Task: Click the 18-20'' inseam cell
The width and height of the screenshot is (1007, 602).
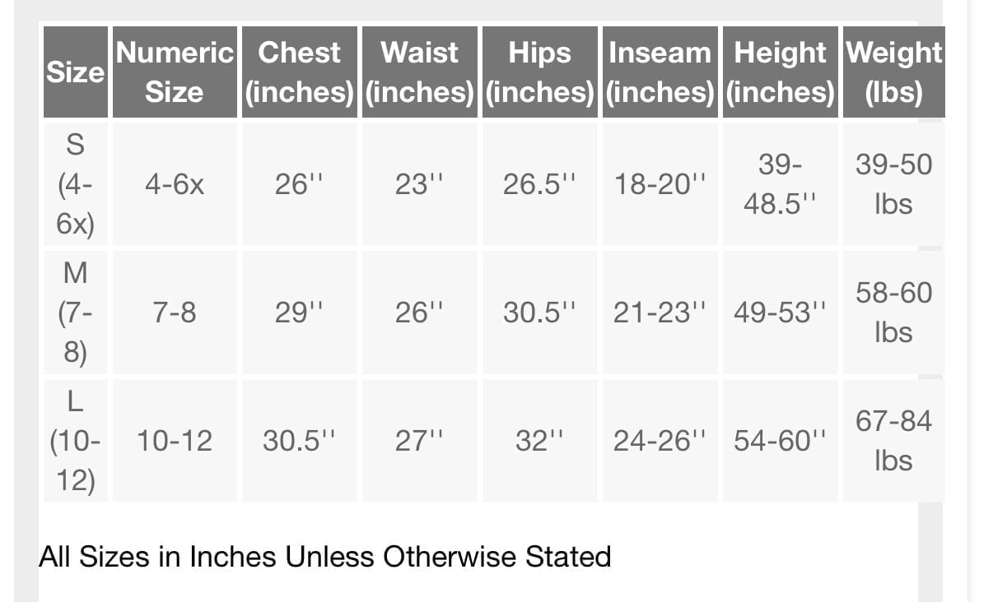Action: [660, 183]
